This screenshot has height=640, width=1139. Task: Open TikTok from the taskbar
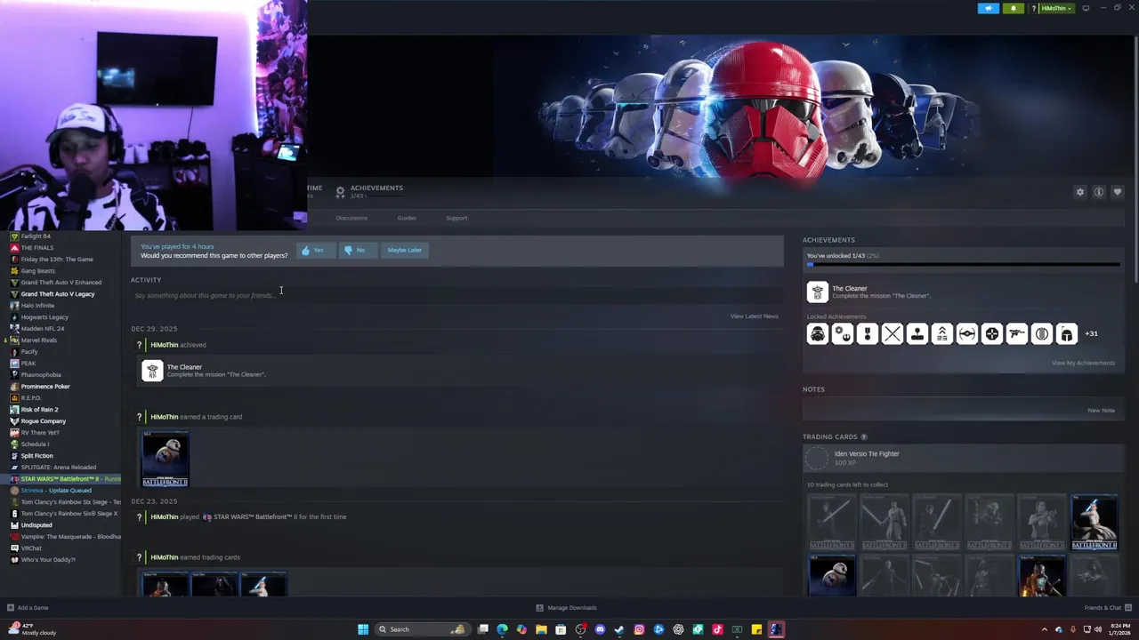[x=717, y=629]
